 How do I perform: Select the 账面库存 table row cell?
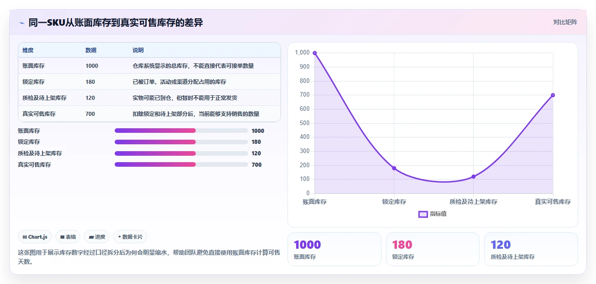(x=33, y=66)
